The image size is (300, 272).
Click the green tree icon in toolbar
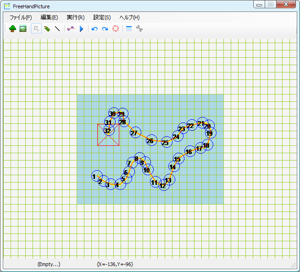[12, 29]
